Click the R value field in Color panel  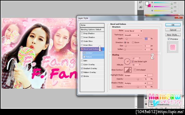pos(175,3)
